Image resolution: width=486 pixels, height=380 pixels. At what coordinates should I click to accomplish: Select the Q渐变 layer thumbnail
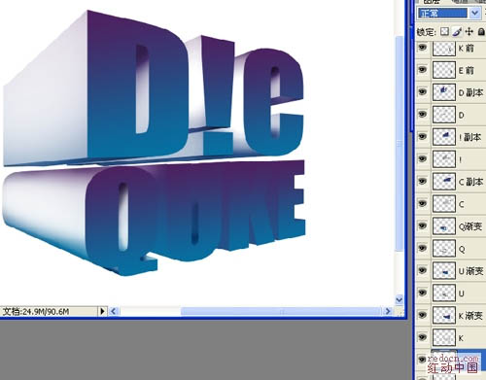tap(444, 226)
